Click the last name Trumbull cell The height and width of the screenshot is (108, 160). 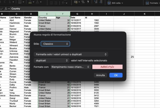point(17,101)
